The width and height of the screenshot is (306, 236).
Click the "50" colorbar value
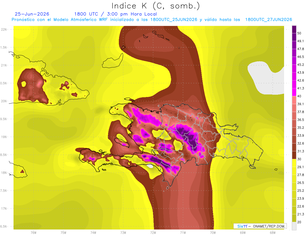(300, 33)
